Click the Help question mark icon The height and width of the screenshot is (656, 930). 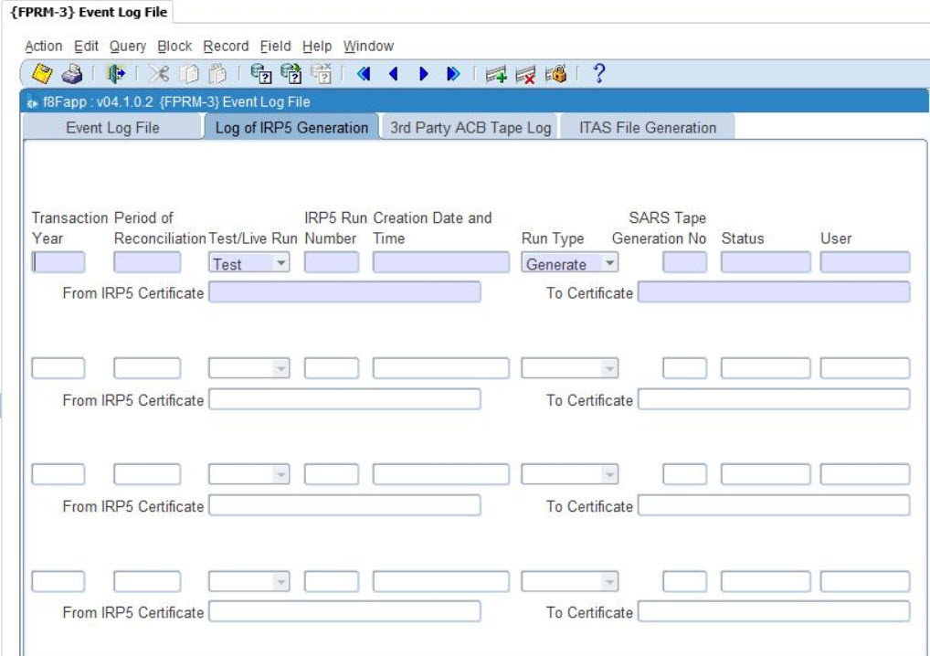click(x=599, y=74)
